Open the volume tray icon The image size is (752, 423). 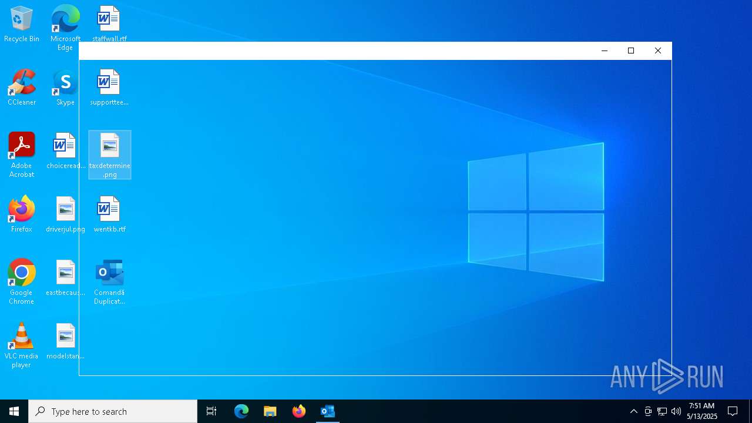[676, 411]
